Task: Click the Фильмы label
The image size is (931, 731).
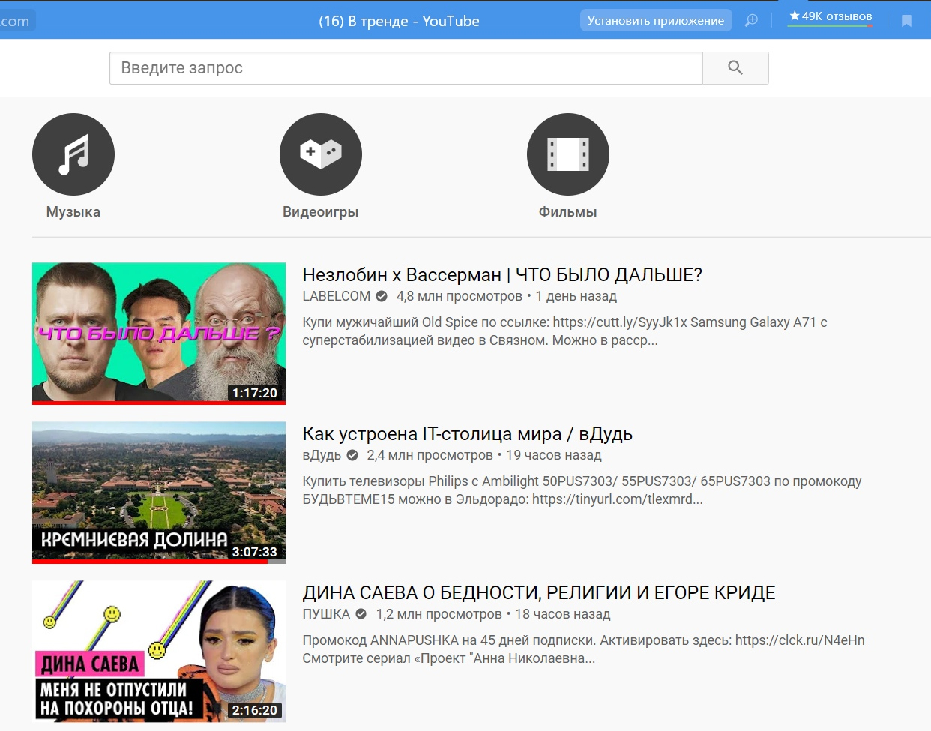Action: [x=568, y=212]
